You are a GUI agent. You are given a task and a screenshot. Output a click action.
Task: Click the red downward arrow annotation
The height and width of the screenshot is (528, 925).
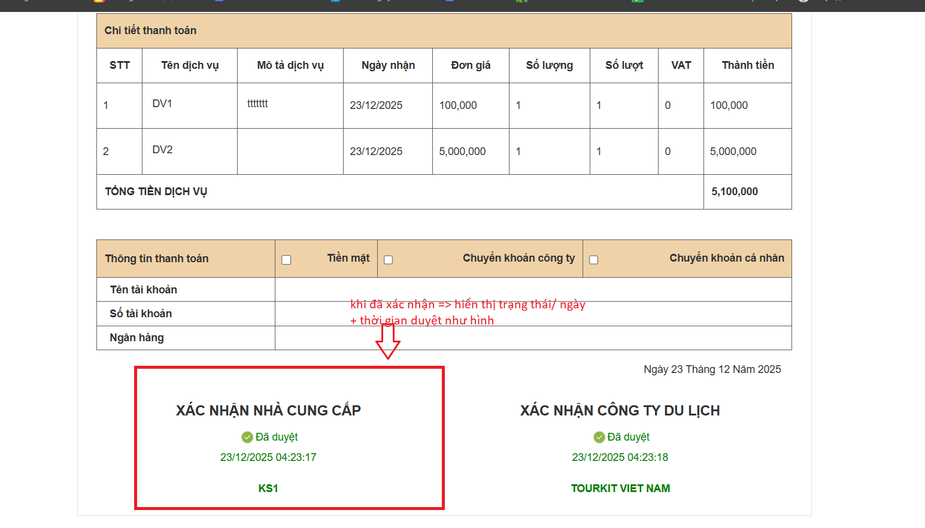coord(387,342)
